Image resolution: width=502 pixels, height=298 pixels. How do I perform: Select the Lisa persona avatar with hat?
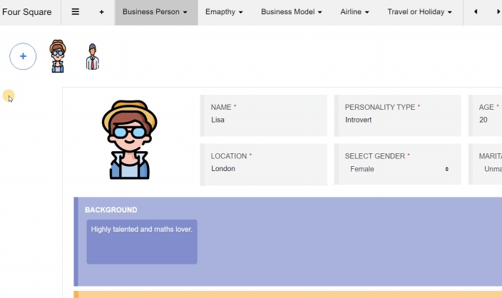click(x=58, y=56)
